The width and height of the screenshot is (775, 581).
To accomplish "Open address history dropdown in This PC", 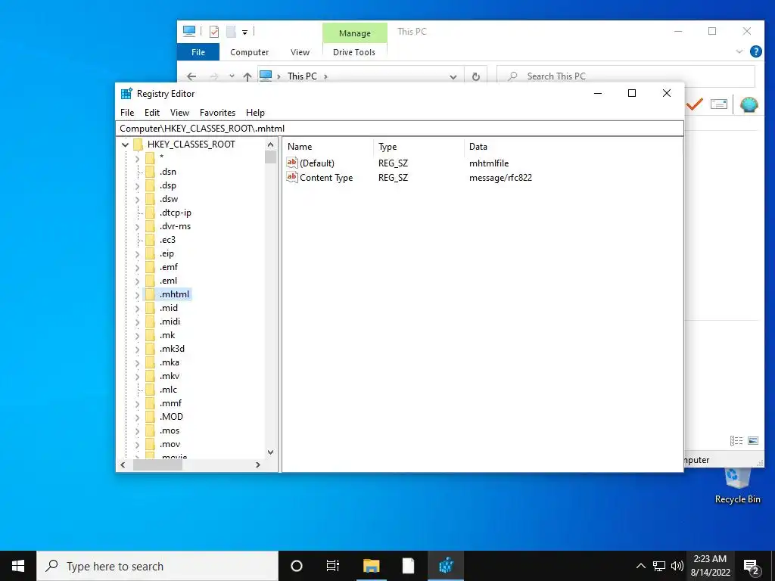I will click(453, 76).
